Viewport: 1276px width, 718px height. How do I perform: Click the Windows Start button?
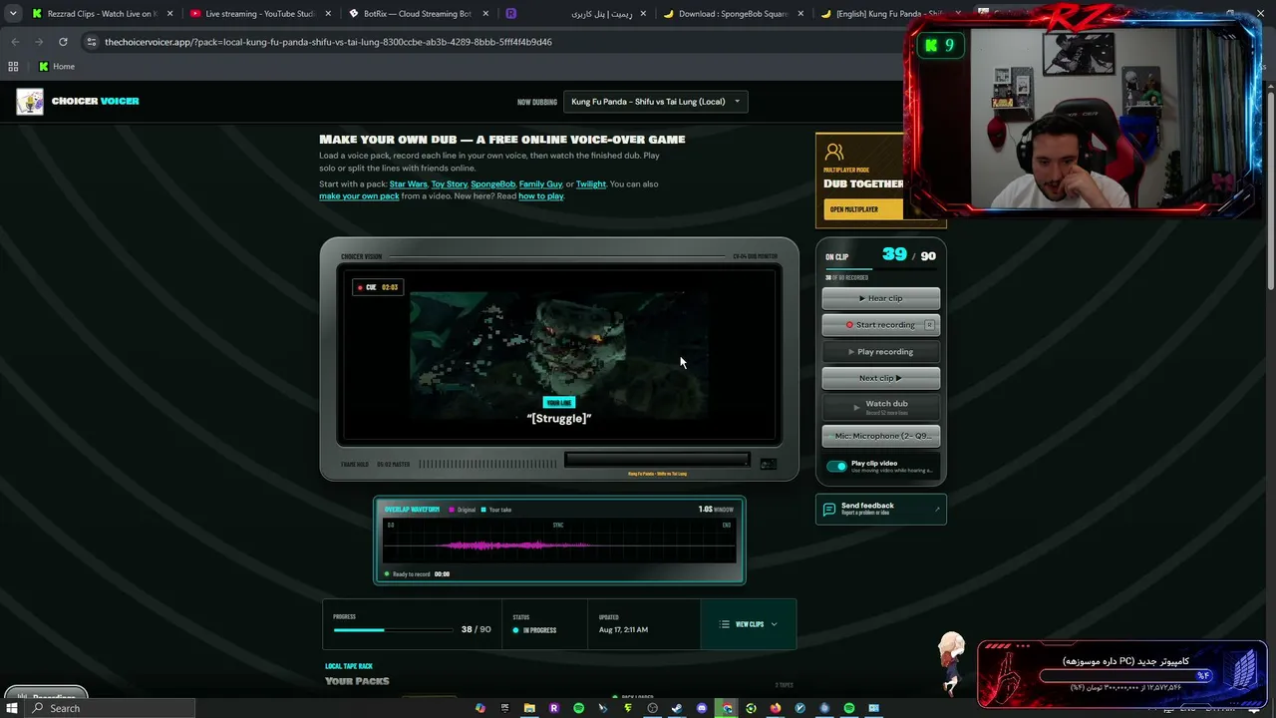[x=12, y=708]
